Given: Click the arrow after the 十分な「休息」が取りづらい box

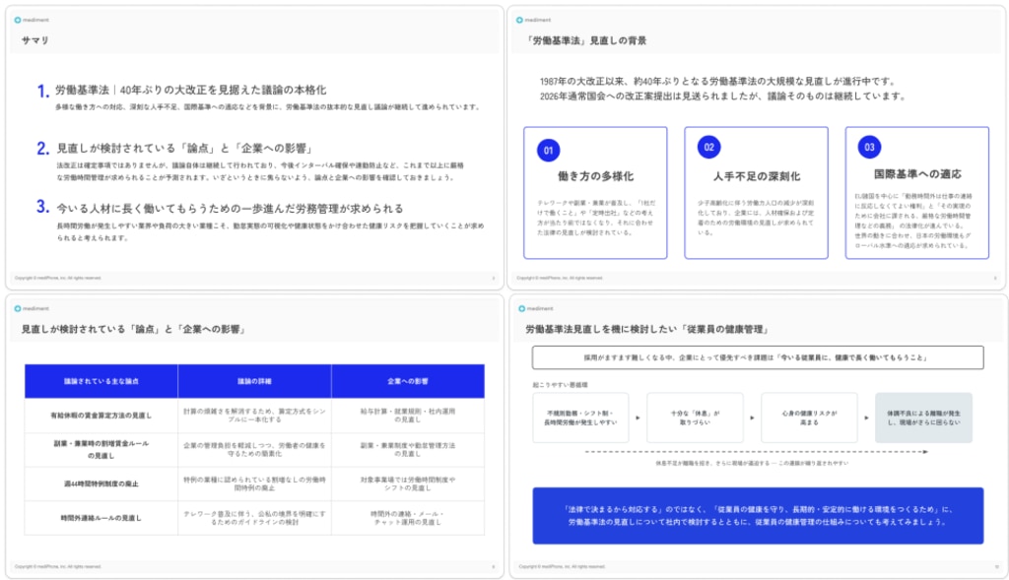Looking at the screenshot, I should 752,418.
